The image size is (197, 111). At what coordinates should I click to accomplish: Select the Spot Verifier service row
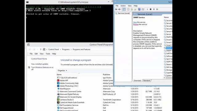pos(168,59)
